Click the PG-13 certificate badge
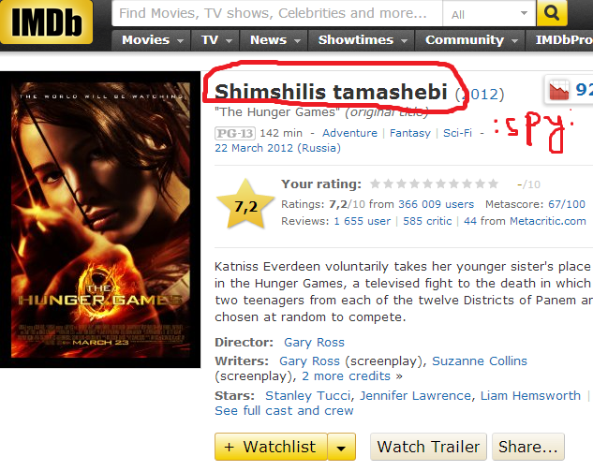 235,133
